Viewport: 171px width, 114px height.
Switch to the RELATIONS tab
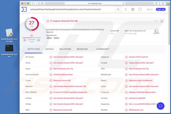(65, 49)
